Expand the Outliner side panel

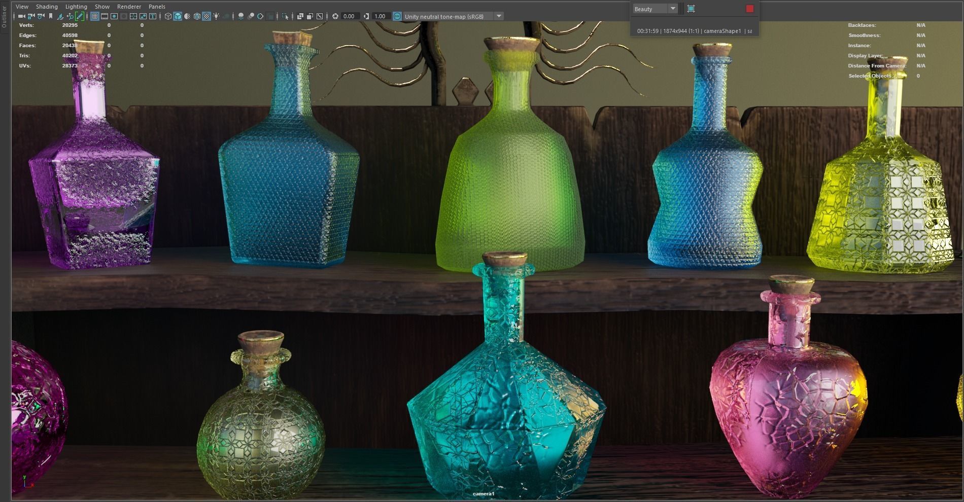pos(4,15)
